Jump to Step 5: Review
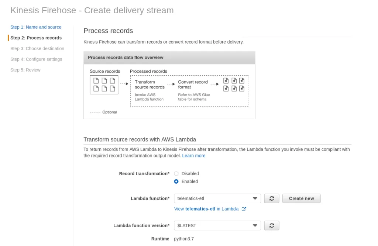The image size is (378, 246). [x=25, y=70]
